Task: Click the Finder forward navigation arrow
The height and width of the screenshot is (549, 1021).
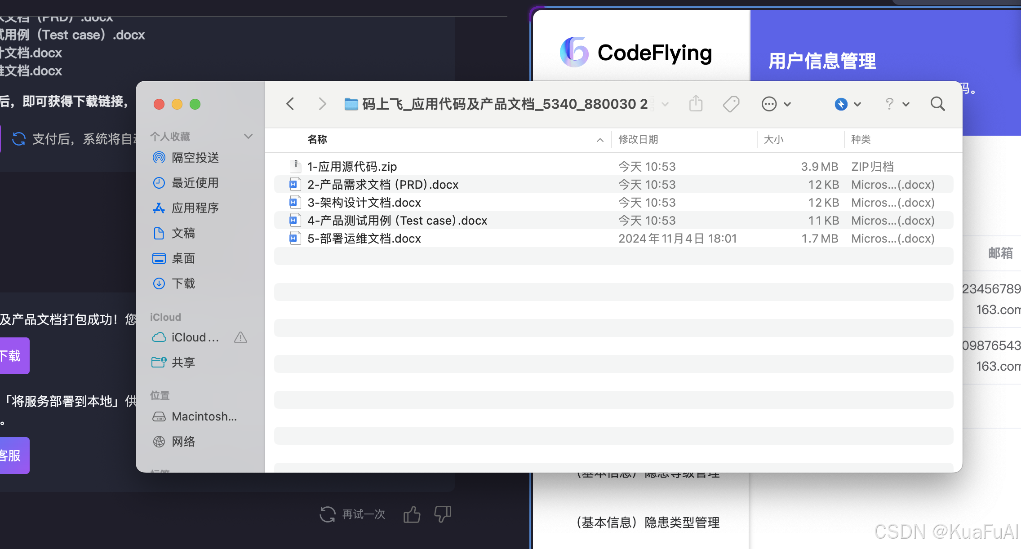Action: point(322,104)
